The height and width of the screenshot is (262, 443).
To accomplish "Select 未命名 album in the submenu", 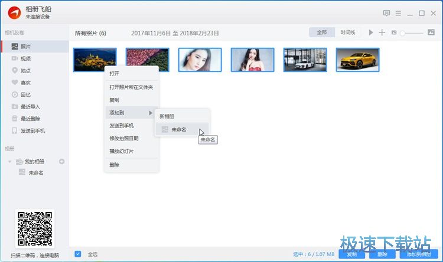I will (x=183, y=129).
